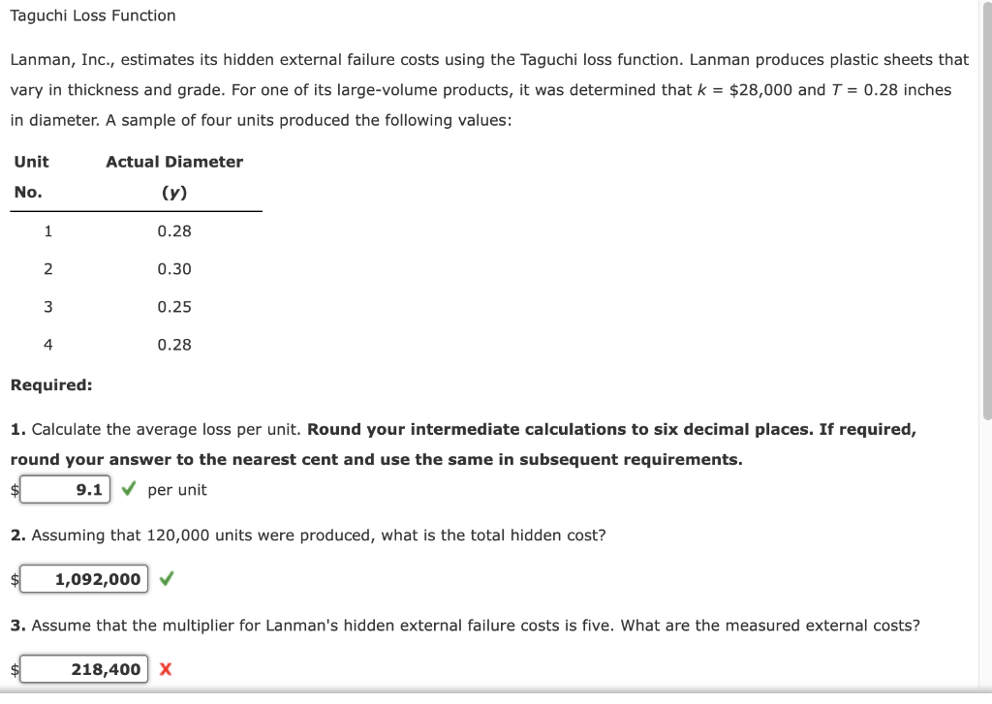992x704 pixels.
Task: Click the measured external costs input field
Action: point(84,668)
